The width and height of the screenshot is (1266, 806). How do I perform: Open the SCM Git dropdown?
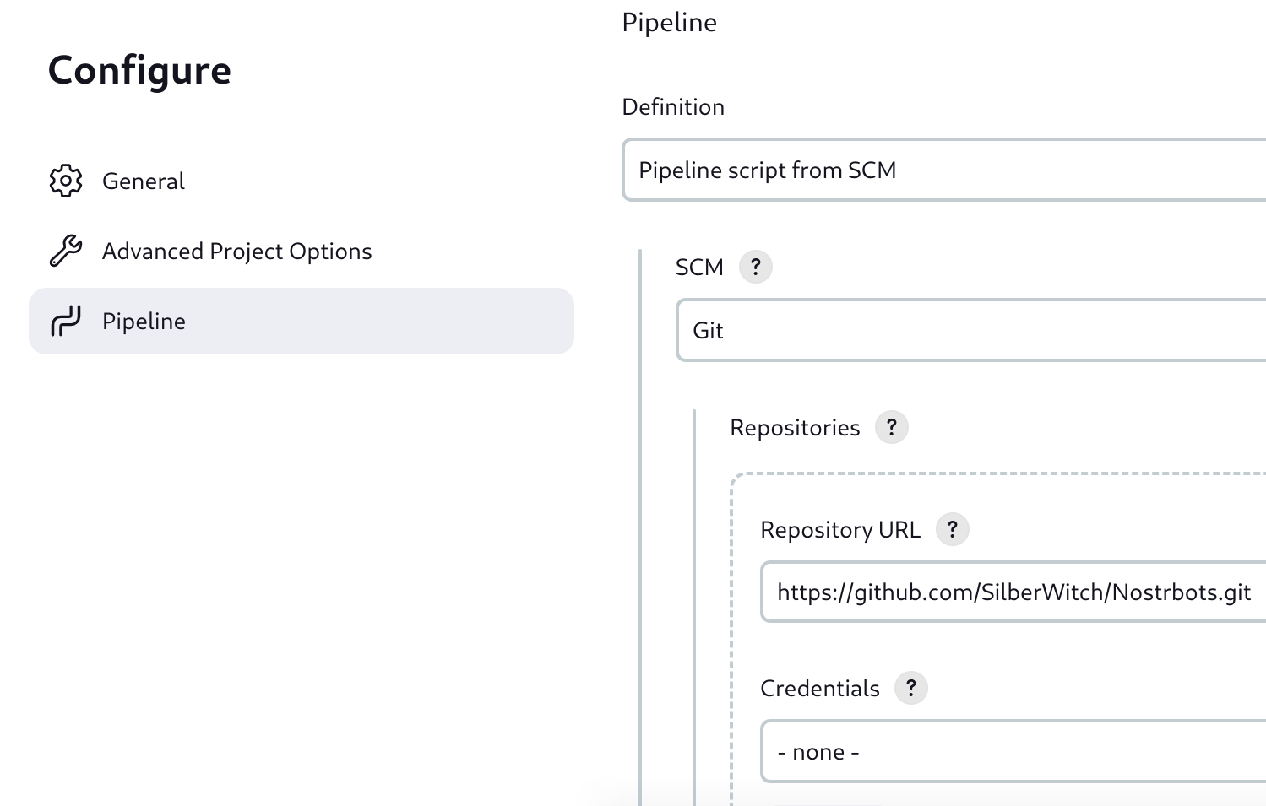971,330
